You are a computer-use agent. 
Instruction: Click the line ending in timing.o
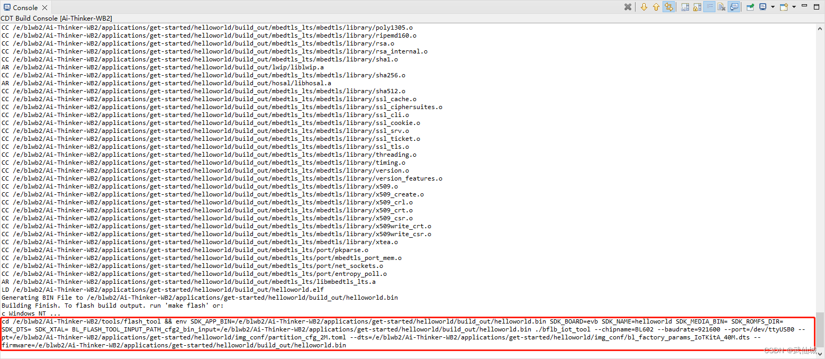(x=203, y=163)
